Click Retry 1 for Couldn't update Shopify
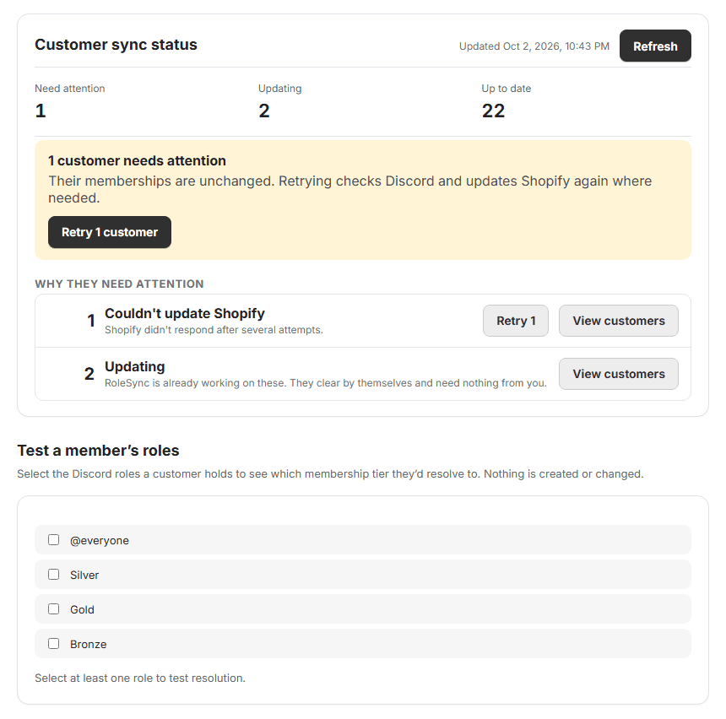 pos(515,321)
